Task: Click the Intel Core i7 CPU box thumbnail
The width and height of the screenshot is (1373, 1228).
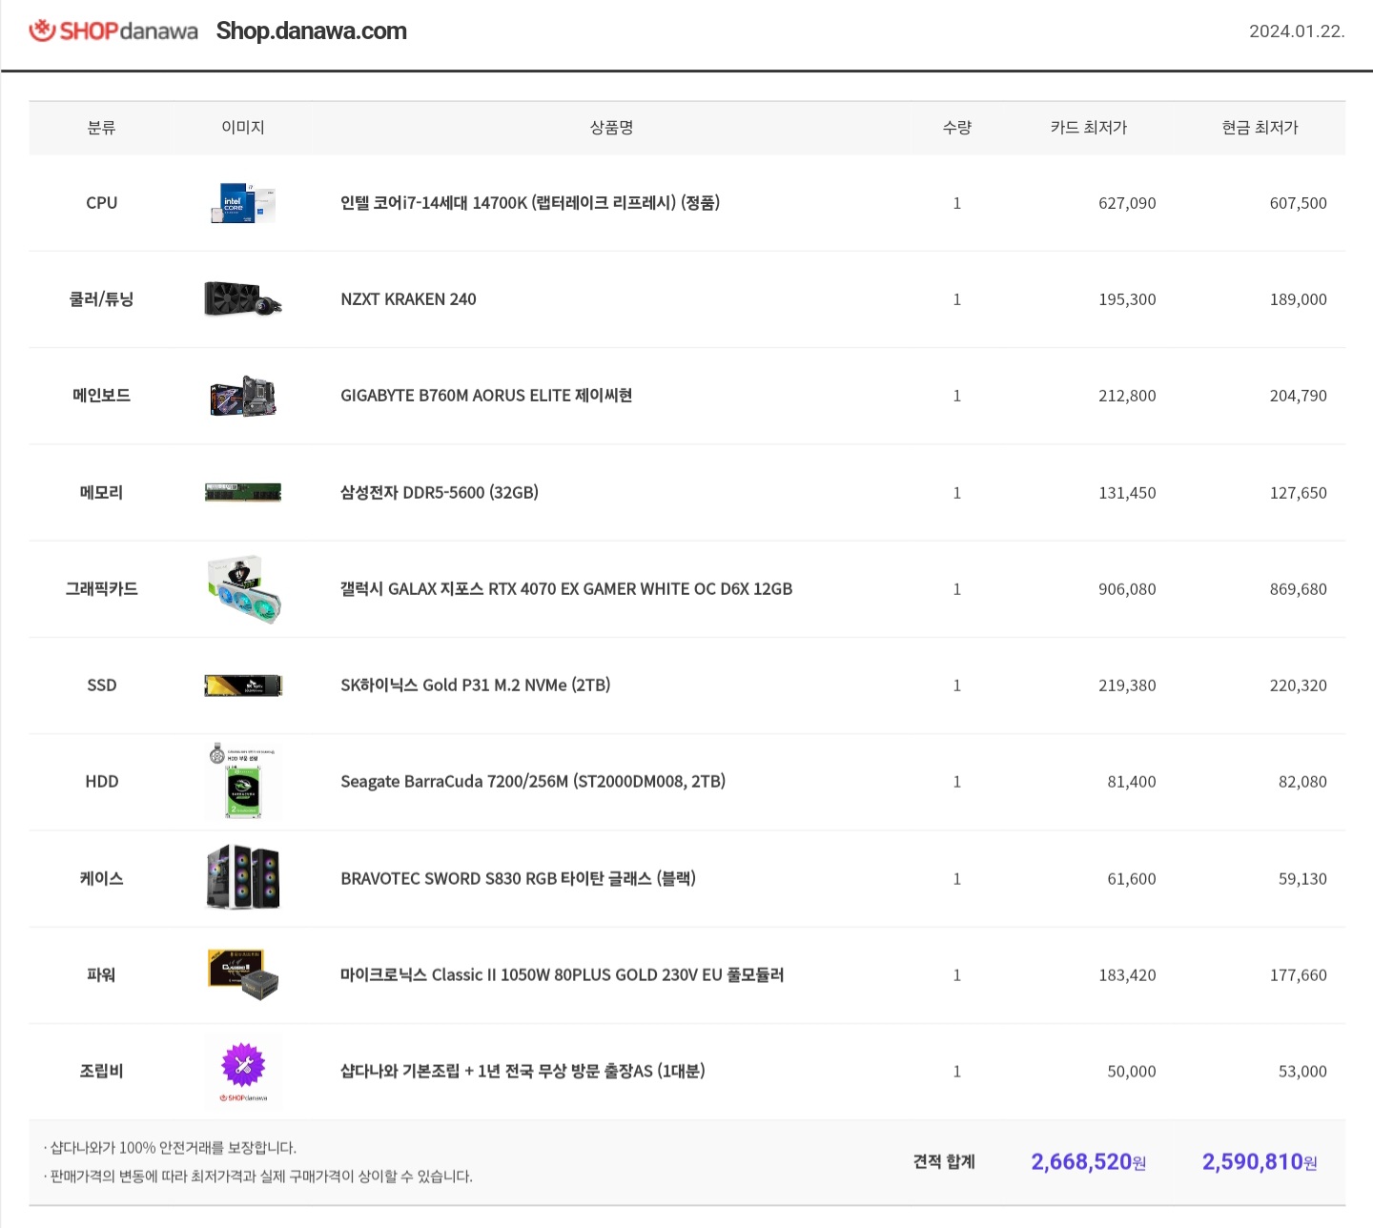Action: (243, 203)
